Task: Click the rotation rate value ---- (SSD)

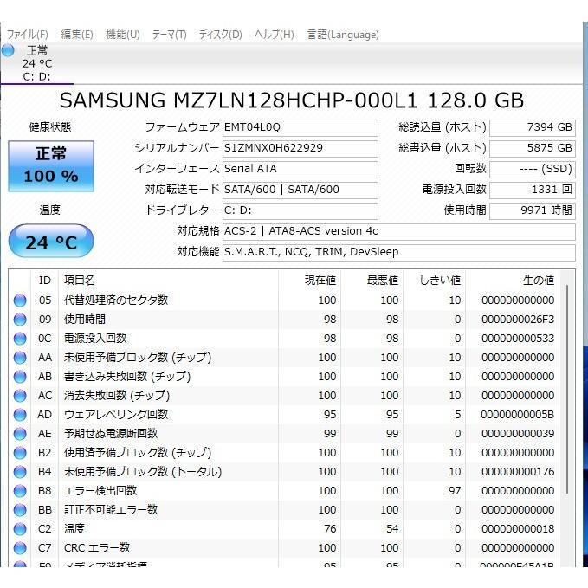Action: pyautogui.click(x=533, y=170)
